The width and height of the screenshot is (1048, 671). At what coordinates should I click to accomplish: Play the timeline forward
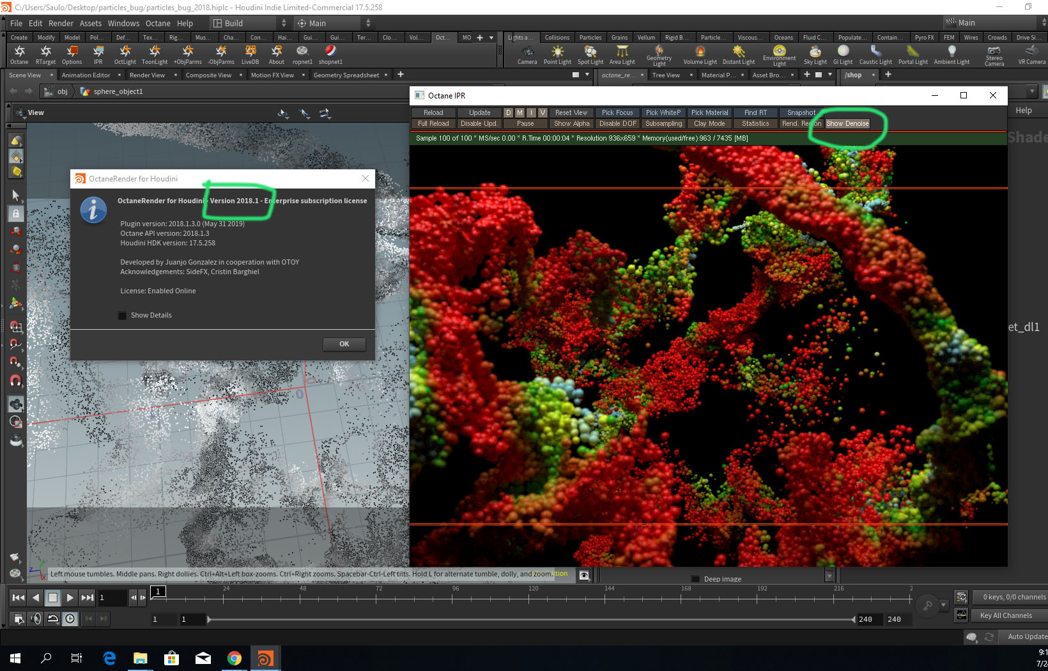tap(70, 598)
